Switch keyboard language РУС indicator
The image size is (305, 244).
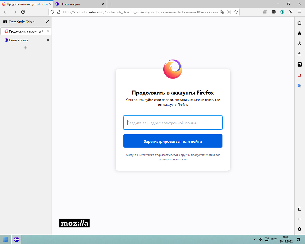274,239
